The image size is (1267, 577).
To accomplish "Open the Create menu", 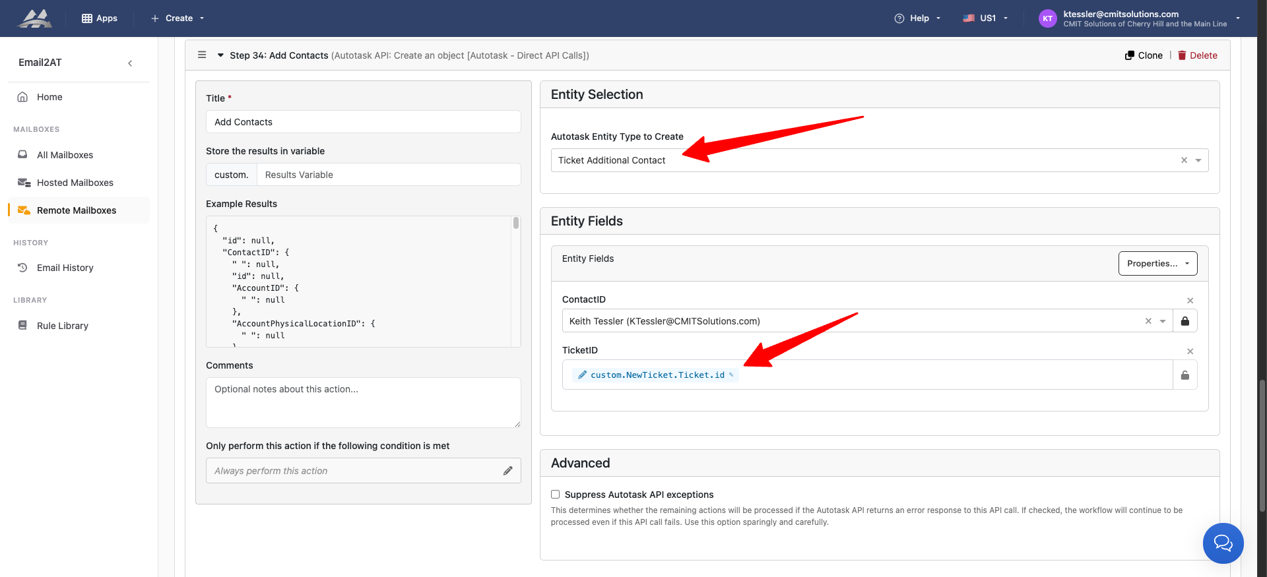I will click(178, 18).
